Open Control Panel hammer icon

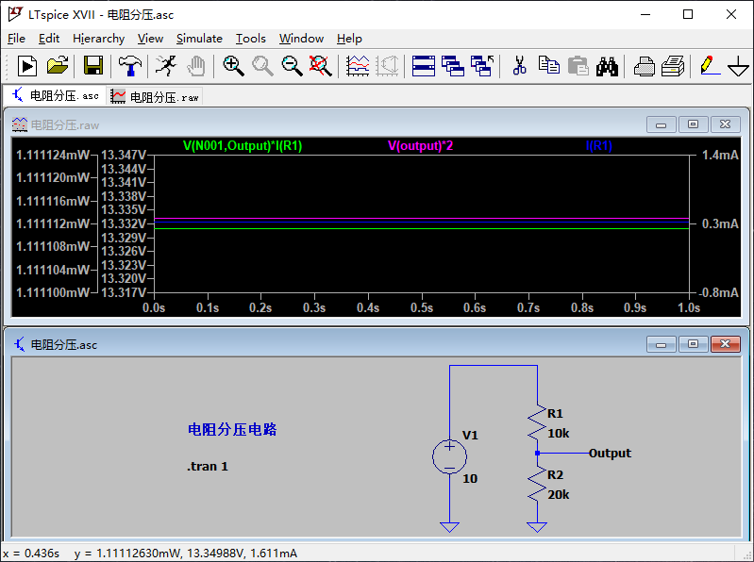(129, 65)
